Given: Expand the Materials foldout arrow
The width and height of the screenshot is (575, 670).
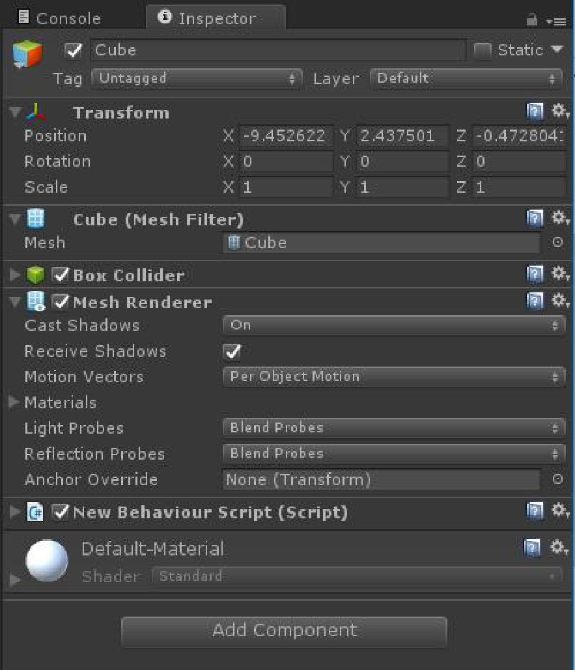Looking at the screenshot, I should pos(14,402).
